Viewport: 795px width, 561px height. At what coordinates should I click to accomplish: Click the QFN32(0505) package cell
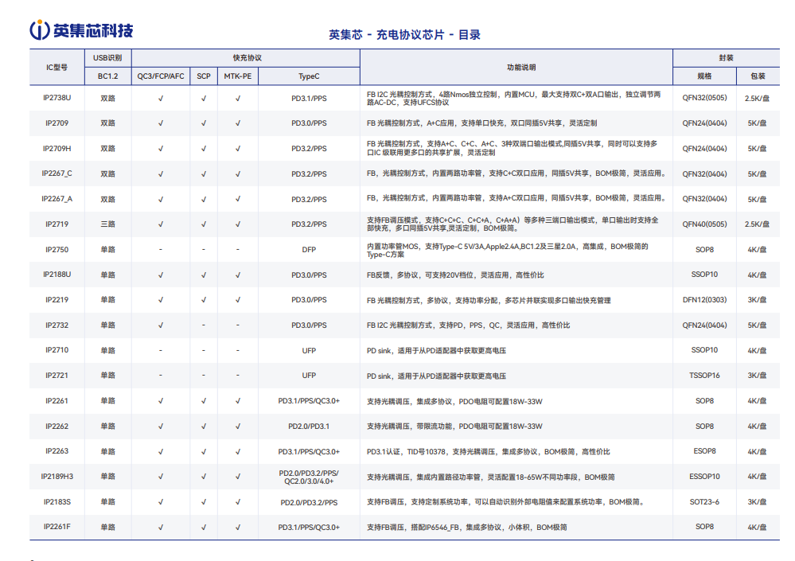point(704,98)
